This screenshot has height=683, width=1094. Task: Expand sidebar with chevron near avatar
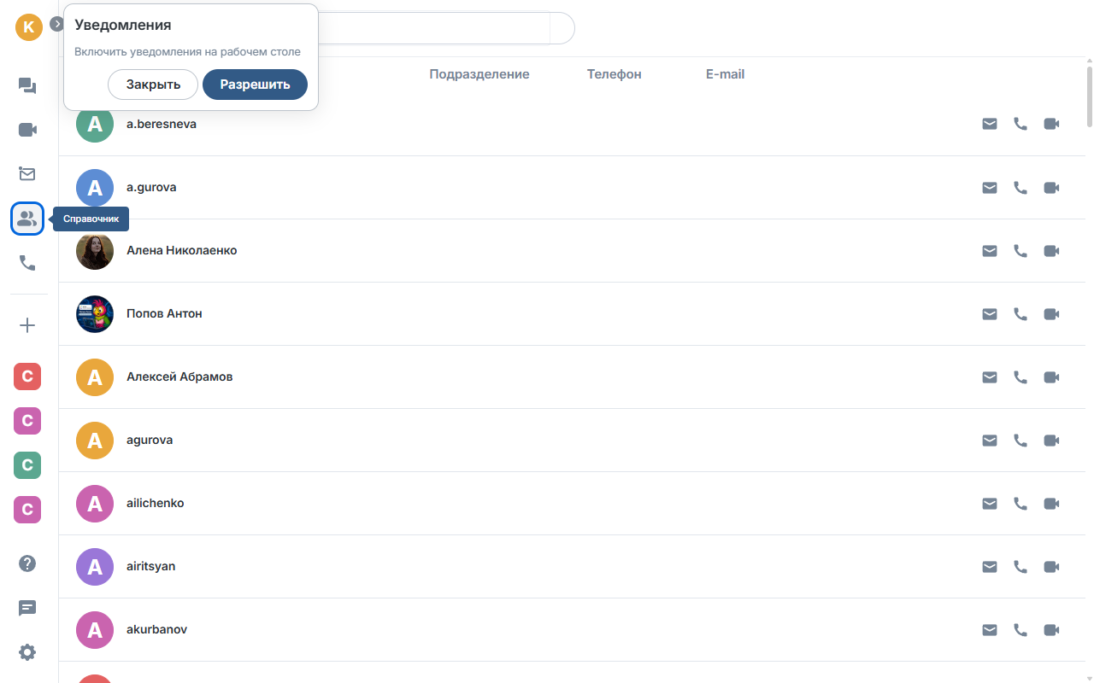pyautogui.click(x=57, y=24)
